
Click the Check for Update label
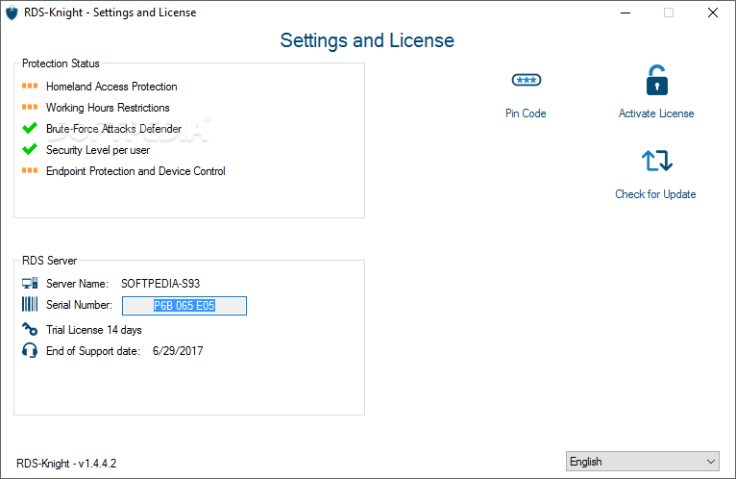pyautogui.click(x=655, y=194)
